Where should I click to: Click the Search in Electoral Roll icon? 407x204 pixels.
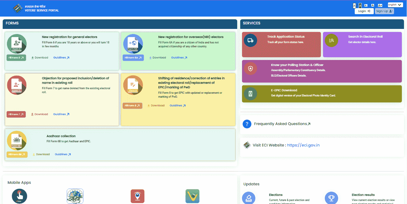(331, 40)
